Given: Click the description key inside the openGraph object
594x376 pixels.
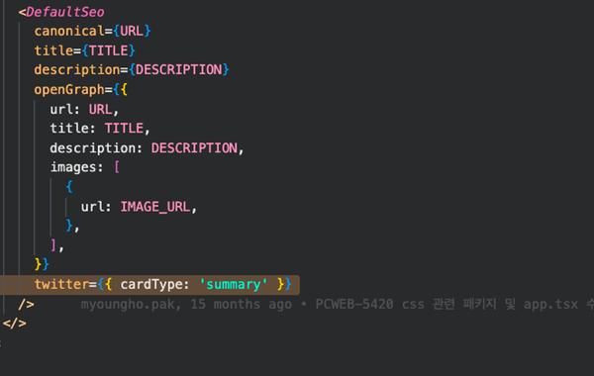Looking at the screenshot, I should (93, 148).
